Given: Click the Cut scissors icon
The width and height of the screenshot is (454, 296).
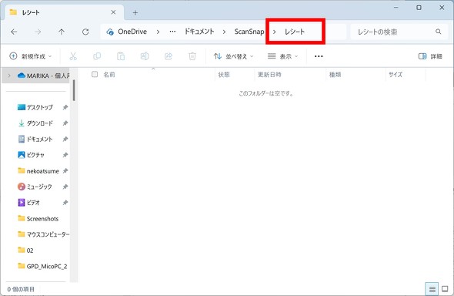Looking at the screenshot, I should click(x=73, y=56).
